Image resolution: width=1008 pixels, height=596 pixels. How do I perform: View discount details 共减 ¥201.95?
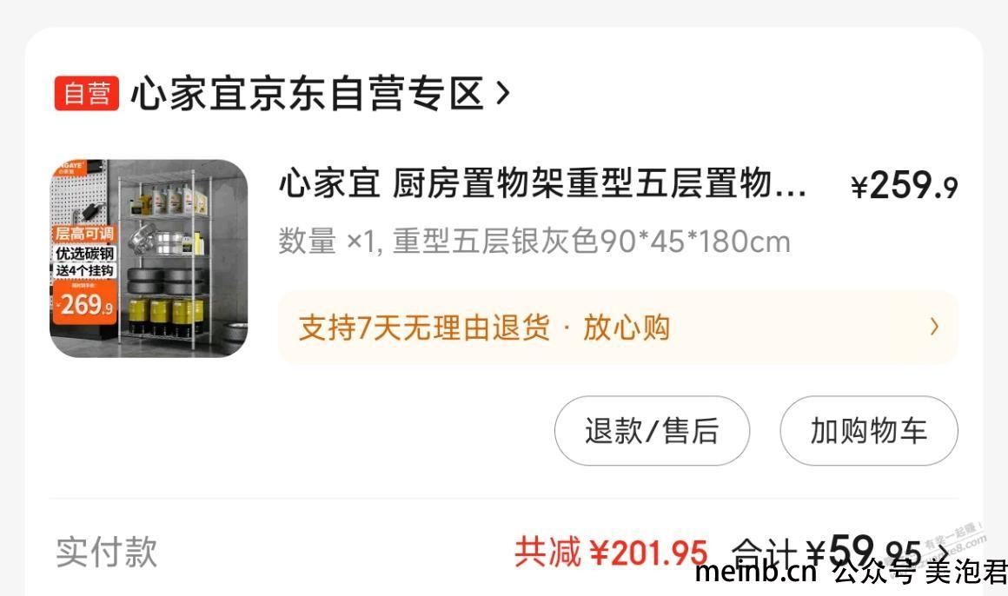(x=612, y=553)
